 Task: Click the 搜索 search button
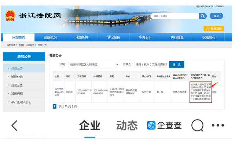(177, 65)
